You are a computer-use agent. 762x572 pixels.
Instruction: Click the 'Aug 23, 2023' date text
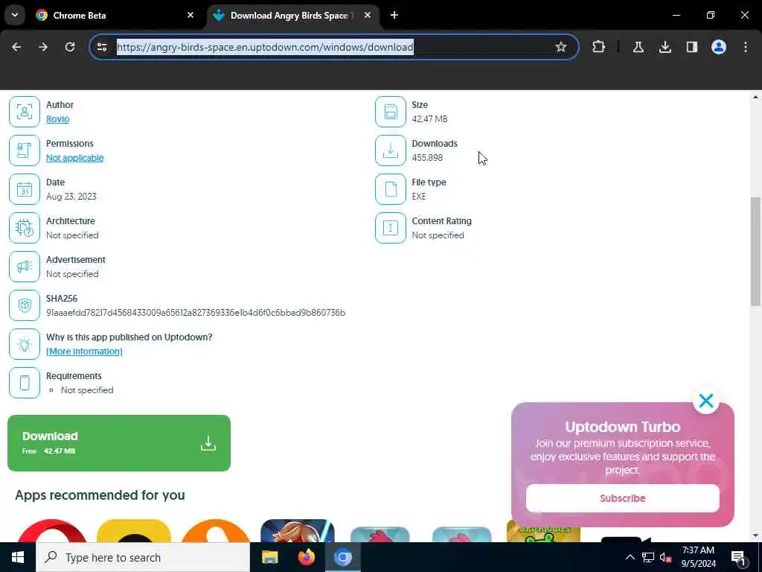(x=71, y=196)
